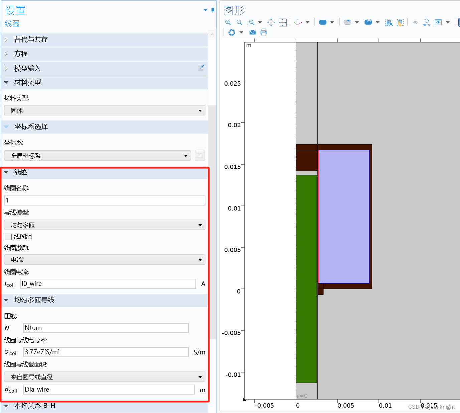Click the turns N field Nturn
Image resolution: width=460 pixels, height=413 pixels.
[x=106, y=328]
